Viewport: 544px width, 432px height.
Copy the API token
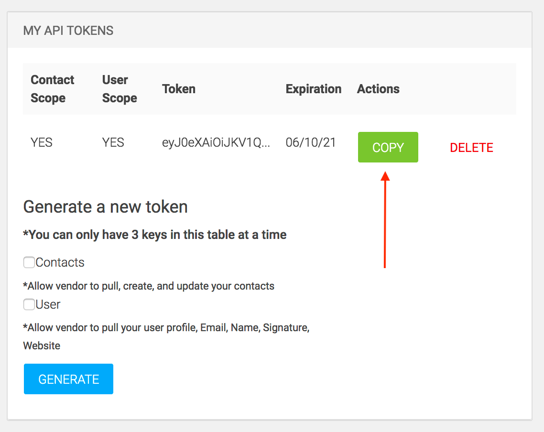point(388,147)
